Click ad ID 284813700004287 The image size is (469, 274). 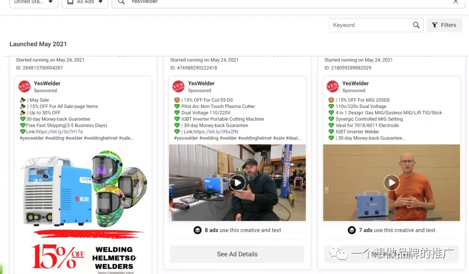click(x=39, y=68)
